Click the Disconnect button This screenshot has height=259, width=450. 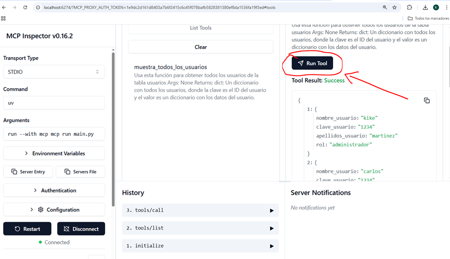(81, 229)
